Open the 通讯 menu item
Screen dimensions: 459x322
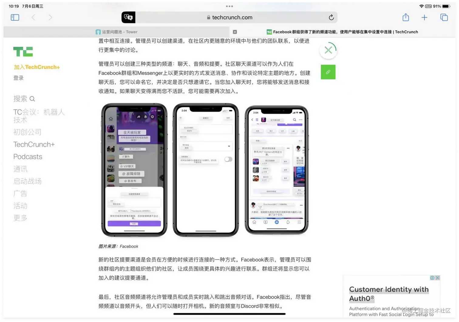point(20,169)
